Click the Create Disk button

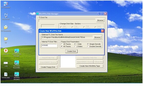click(x=71, y=51)
